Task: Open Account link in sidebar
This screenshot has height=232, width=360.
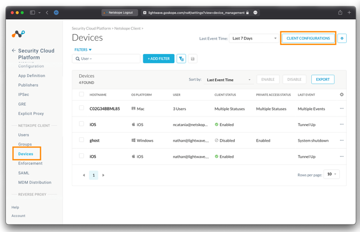Action: click(x=18, y=216)
